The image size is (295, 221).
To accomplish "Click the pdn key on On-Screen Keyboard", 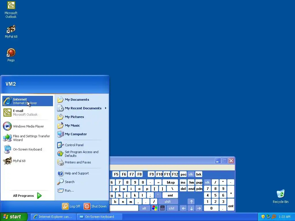I will coord(199,189).
